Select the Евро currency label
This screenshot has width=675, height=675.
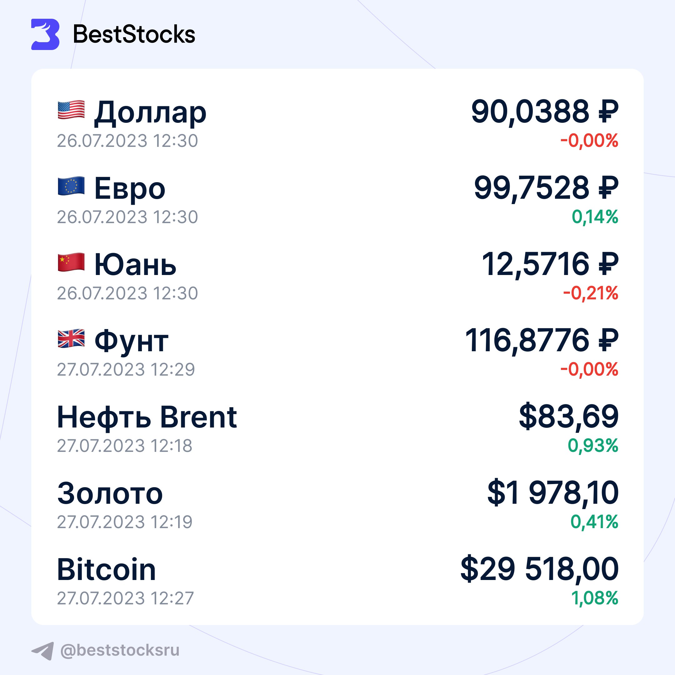130,189
